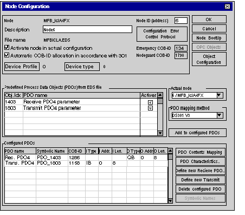Click the Obj.Idx column header
Image resolution: width=245 pixels, height=215 pixels.
point(14,95)
